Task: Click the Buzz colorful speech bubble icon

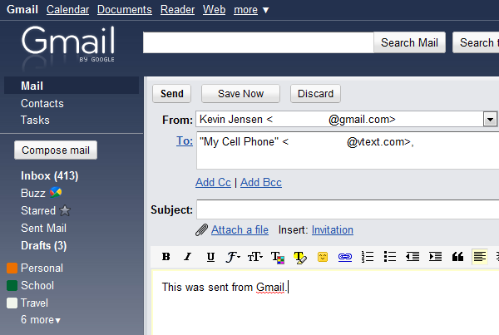Action: (56, 192)
